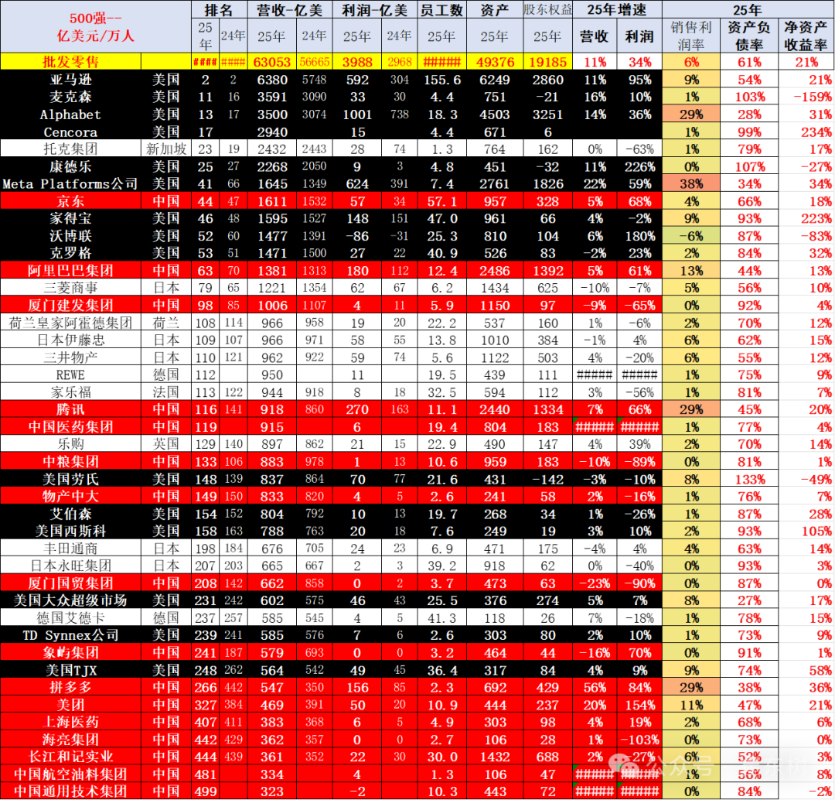Click the 销售利润率 header cell
This screenshot has width=835, height=800.
point(691,36)
